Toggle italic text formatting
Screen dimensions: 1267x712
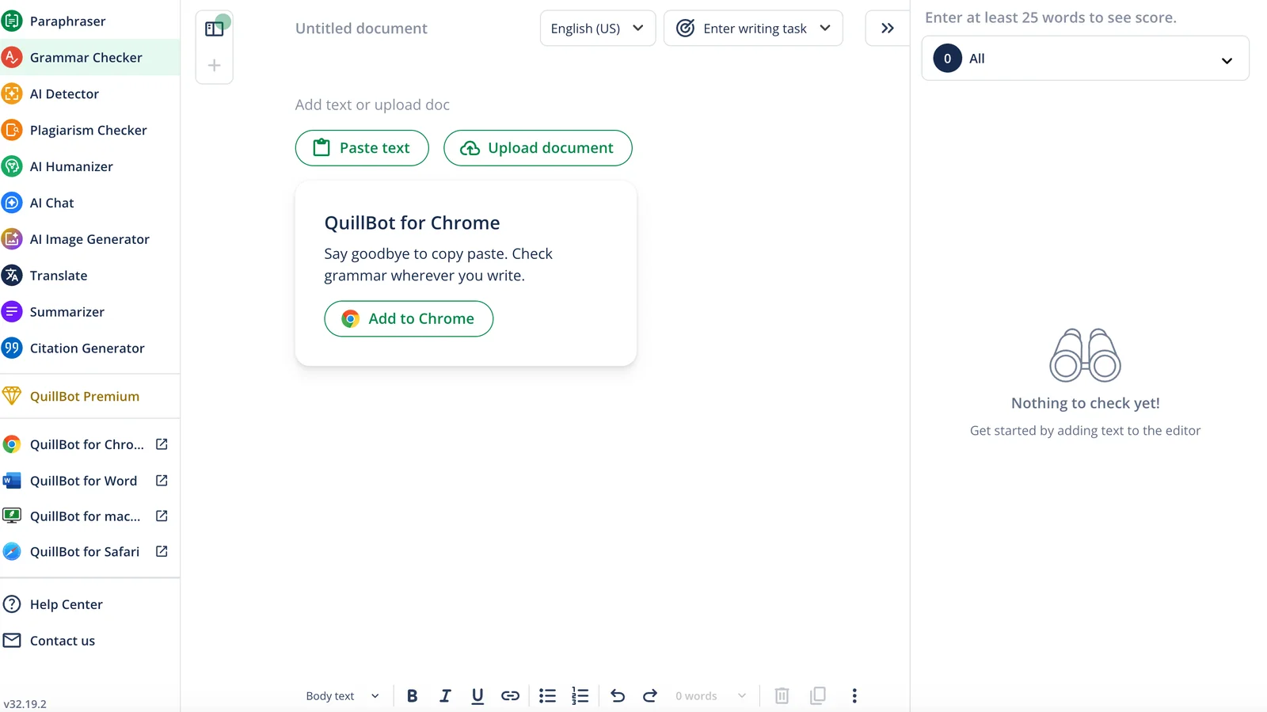tap(445, 695)
